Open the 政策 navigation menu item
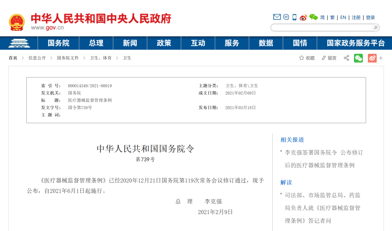This screenshot has width=392, height=231. (x=164, y=43)
